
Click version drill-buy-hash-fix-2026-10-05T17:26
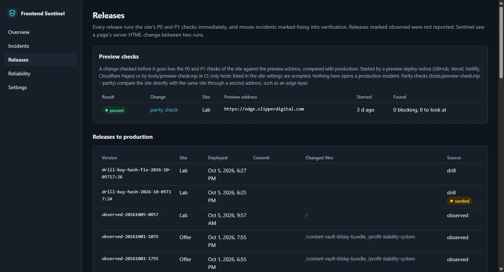[137, 173]
